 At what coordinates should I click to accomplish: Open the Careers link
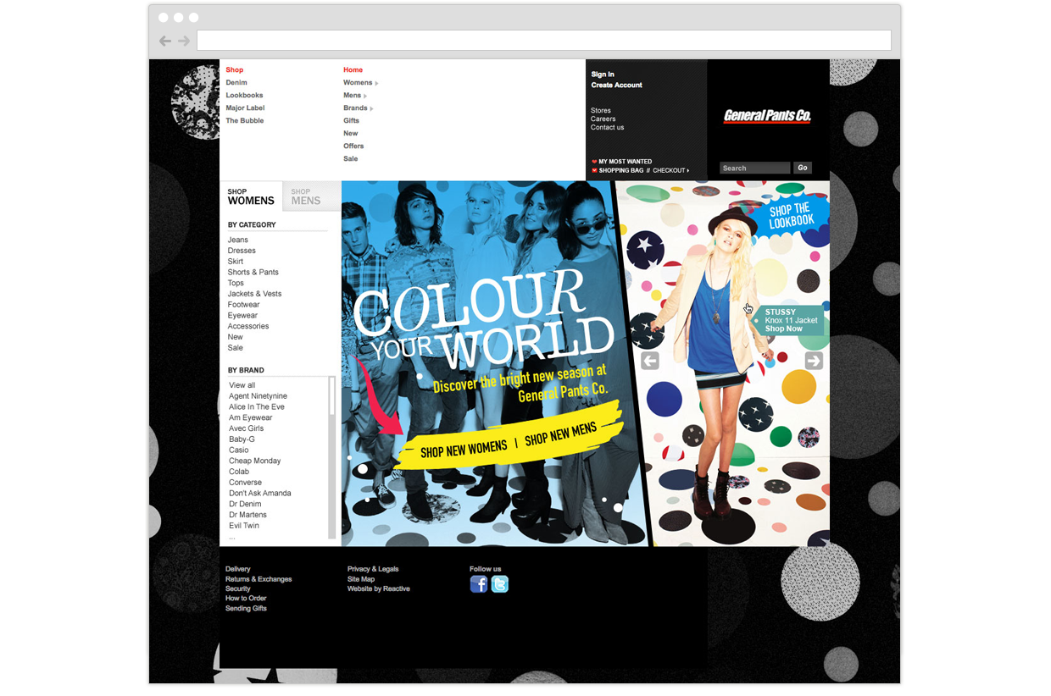coord(603,119)
